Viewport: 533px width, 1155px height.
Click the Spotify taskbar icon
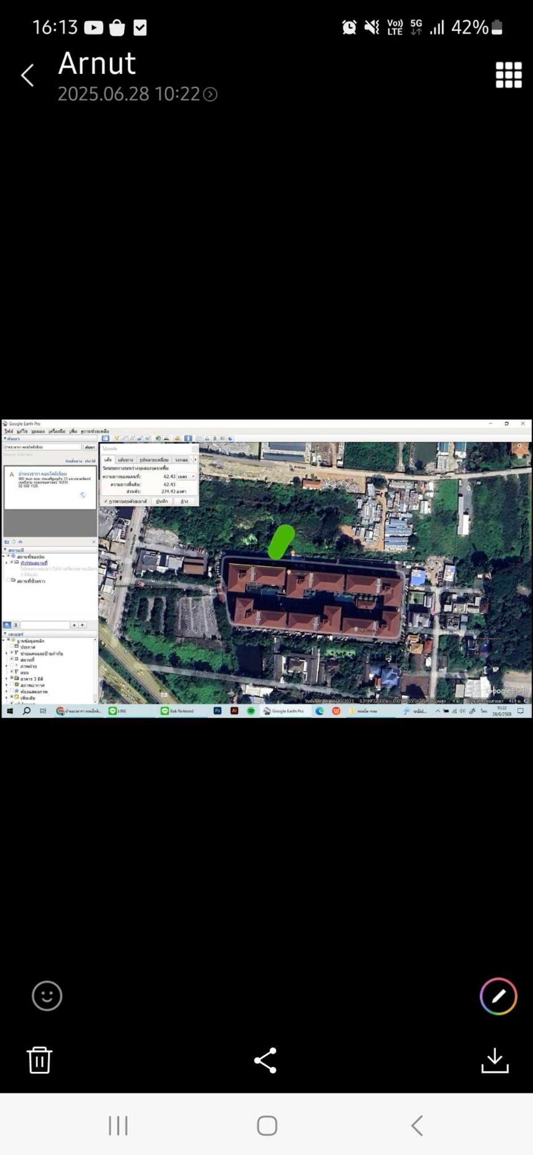[x=251, y=711]
